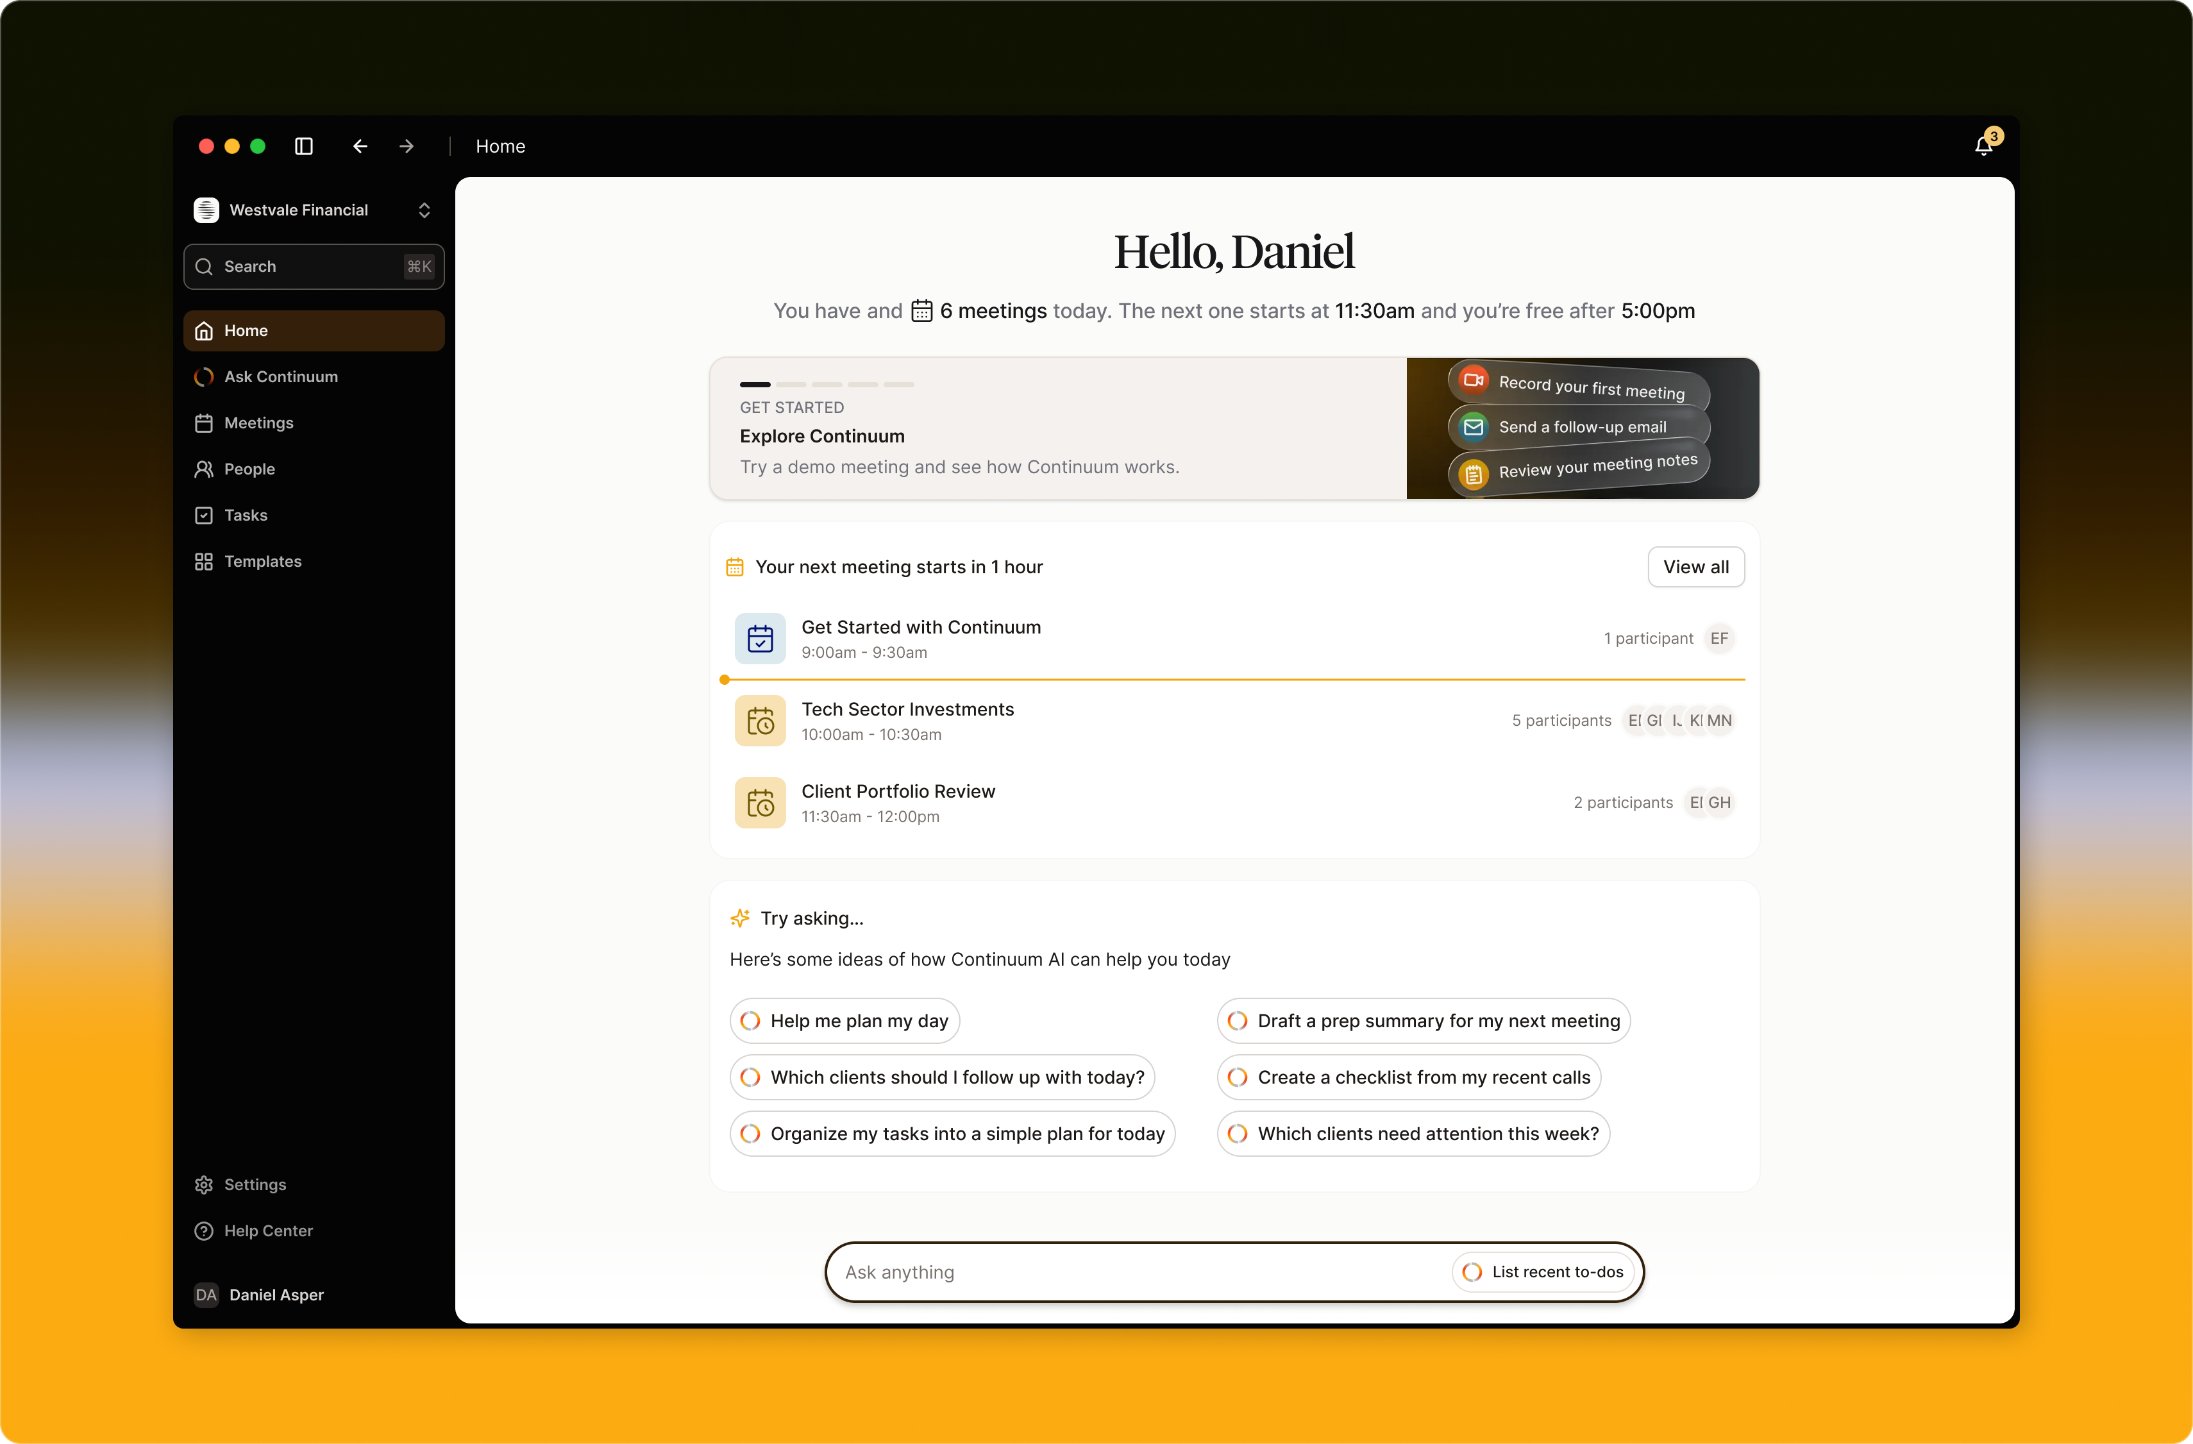Screen dimensions: 2193x1444
Task: Click Record your first meeting pill
Action: pos(1579,384)
